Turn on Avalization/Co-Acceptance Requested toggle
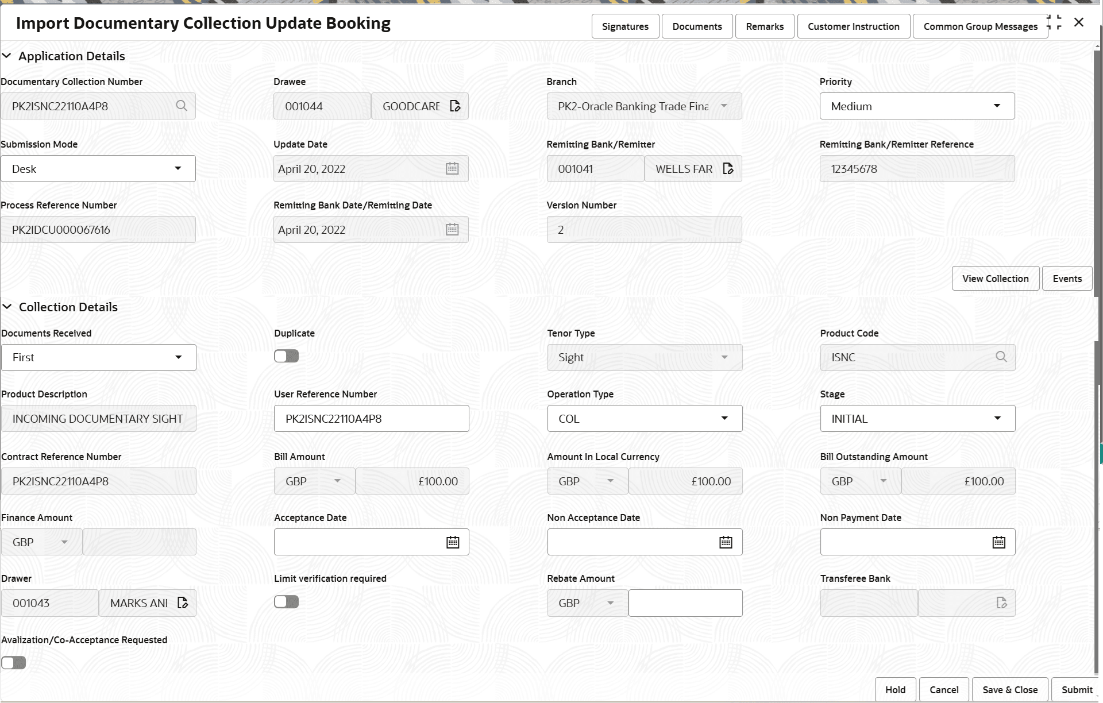1103x703 pixels. coord(14,663)
